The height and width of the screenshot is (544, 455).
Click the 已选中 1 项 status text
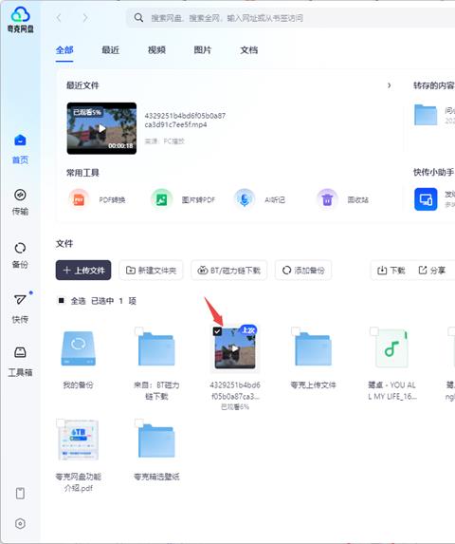[x=114, y=301]
